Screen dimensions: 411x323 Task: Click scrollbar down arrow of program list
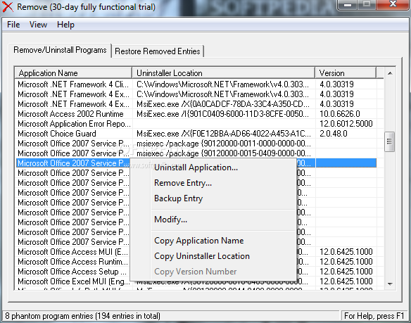390,284
